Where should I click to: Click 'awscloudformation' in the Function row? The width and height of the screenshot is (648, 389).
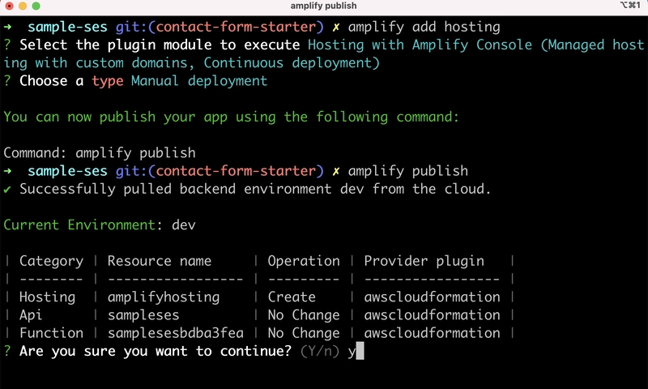click(x=432, y=333)
